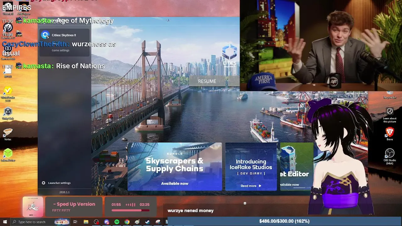Viewport: 402px width, 226px height.
Task: Open Steam from the taskbar
Action: tap(147, 222)
